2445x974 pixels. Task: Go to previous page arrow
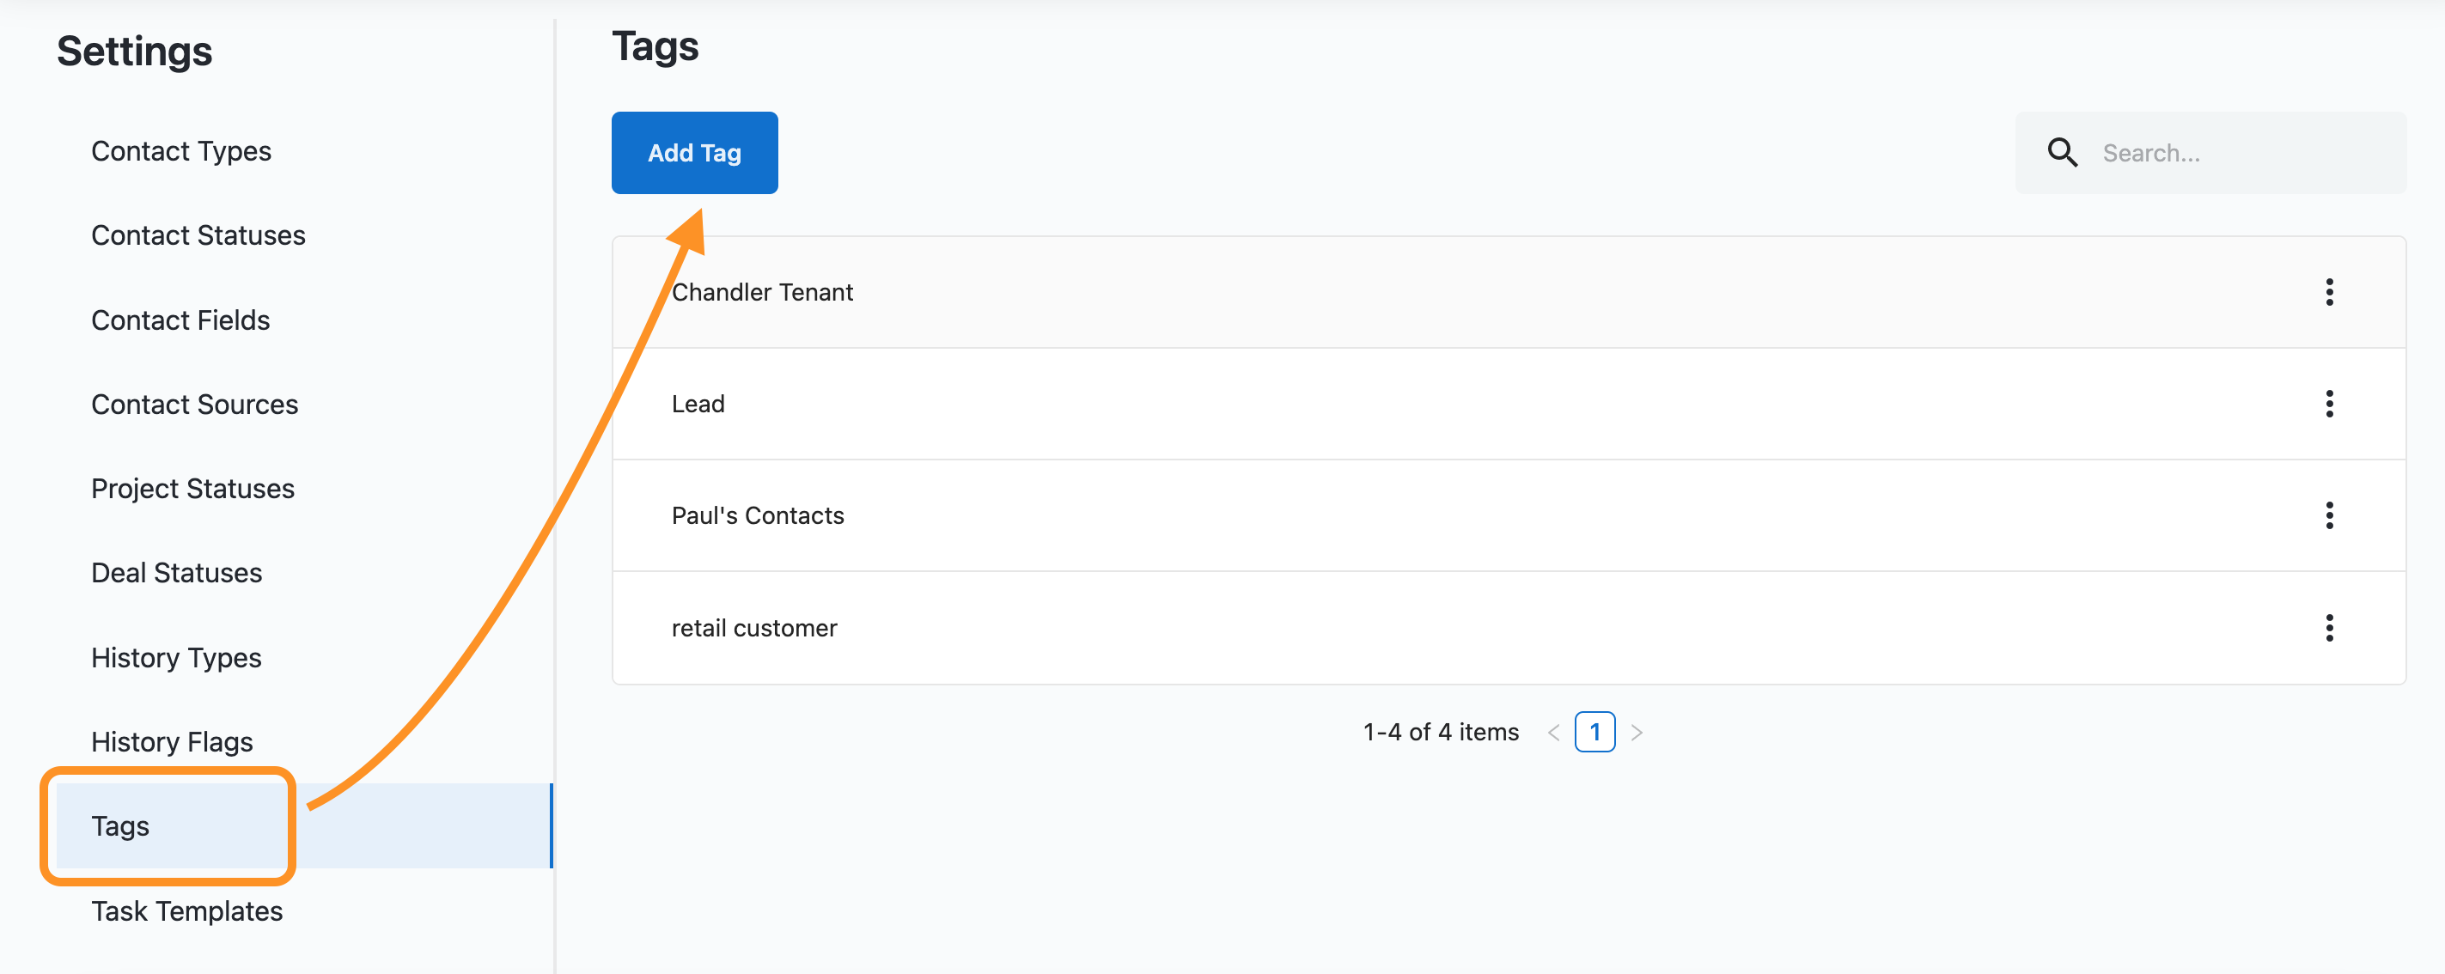(x=1552, y=732)
